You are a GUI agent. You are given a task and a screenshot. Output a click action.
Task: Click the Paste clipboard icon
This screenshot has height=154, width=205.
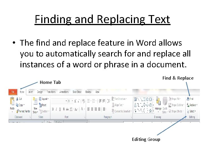pos(12,101)
